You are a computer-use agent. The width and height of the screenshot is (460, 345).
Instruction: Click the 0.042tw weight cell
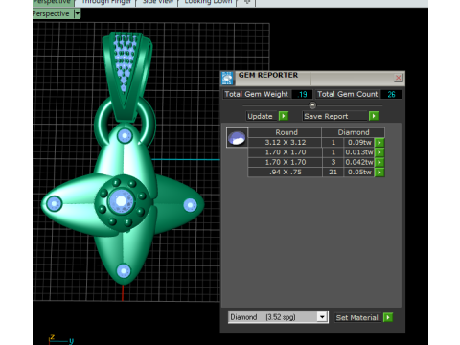359,162
